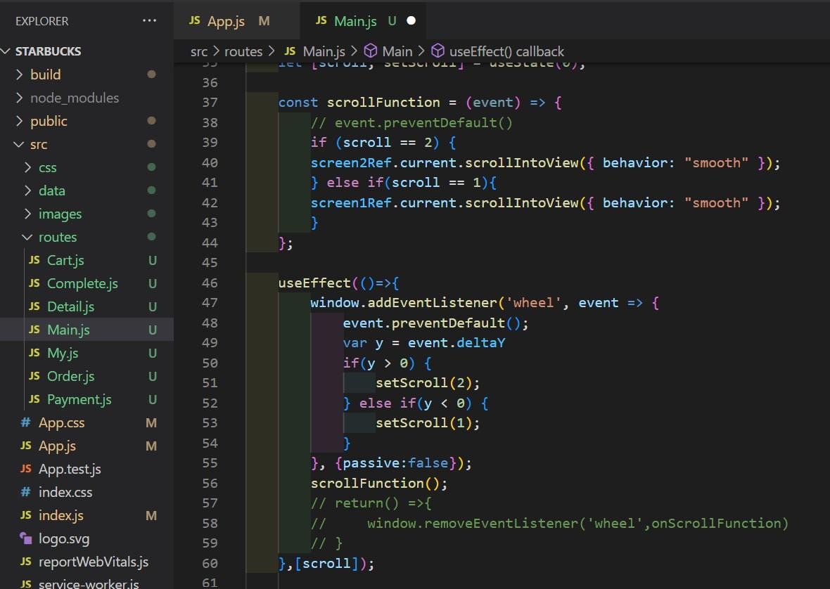Click the JS icon beside App.test.js
This screenshot has width=830, height=589.
(26, 468)
